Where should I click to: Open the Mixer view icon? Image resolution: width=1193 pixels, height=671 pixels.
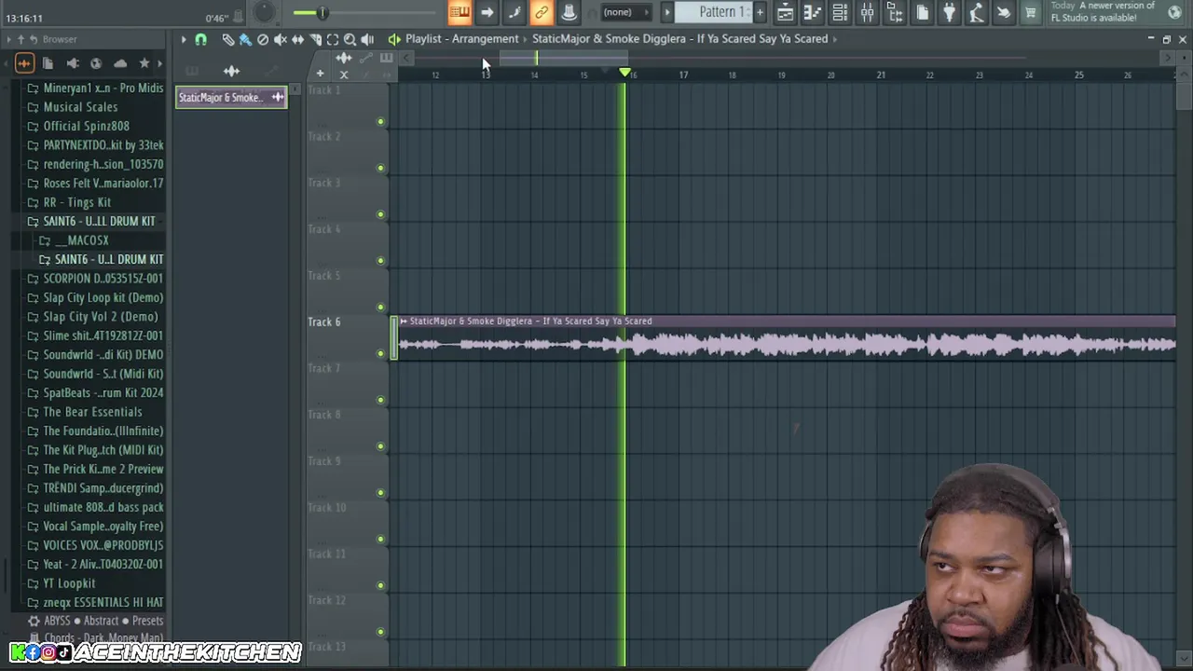pos(867,12)
